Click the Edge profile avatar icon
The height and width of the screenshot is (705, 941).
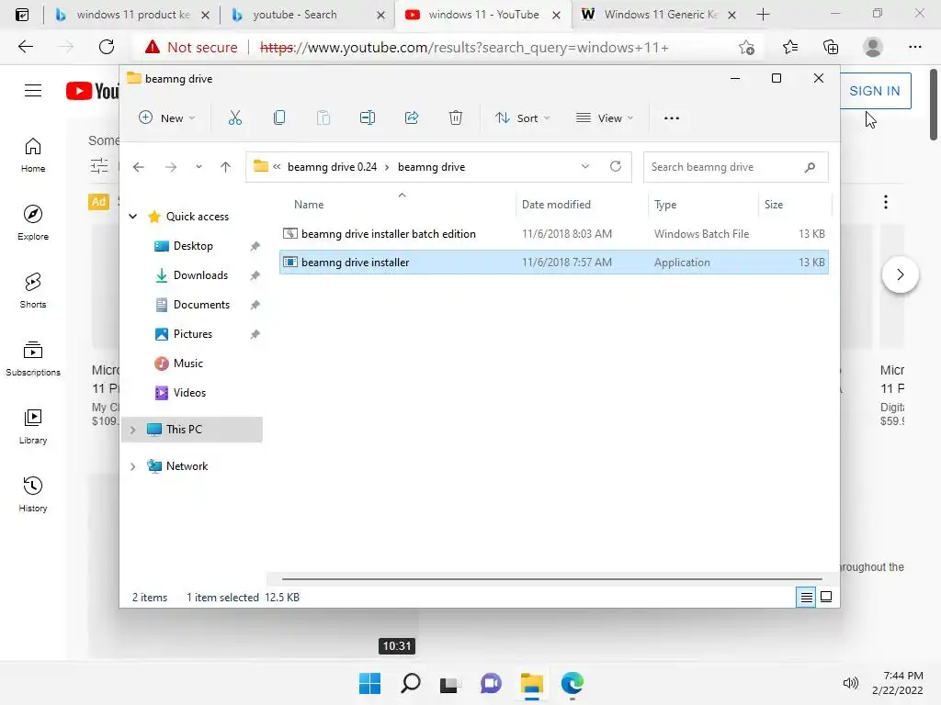click(873, 47)
